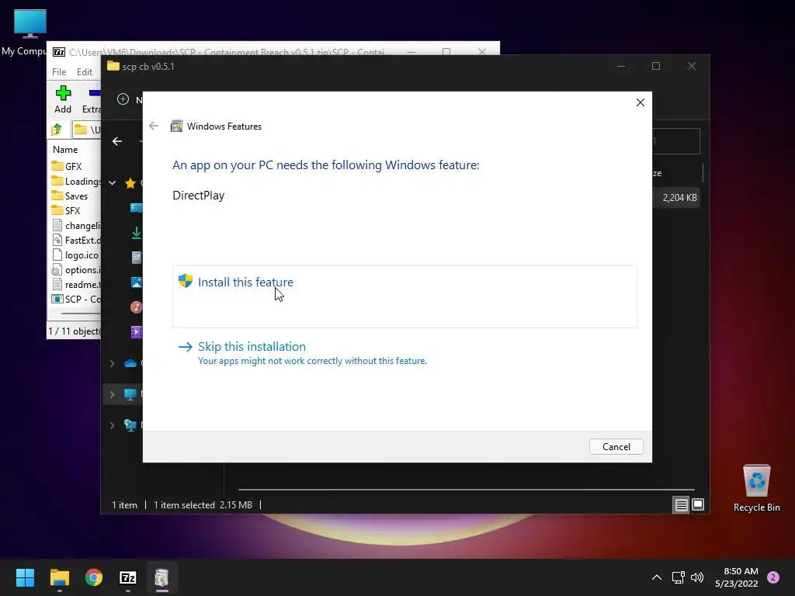Open the Desktop shortcut in Explorer sidebar
Viewport: 795px width, 596px height.
pos(137,208)
